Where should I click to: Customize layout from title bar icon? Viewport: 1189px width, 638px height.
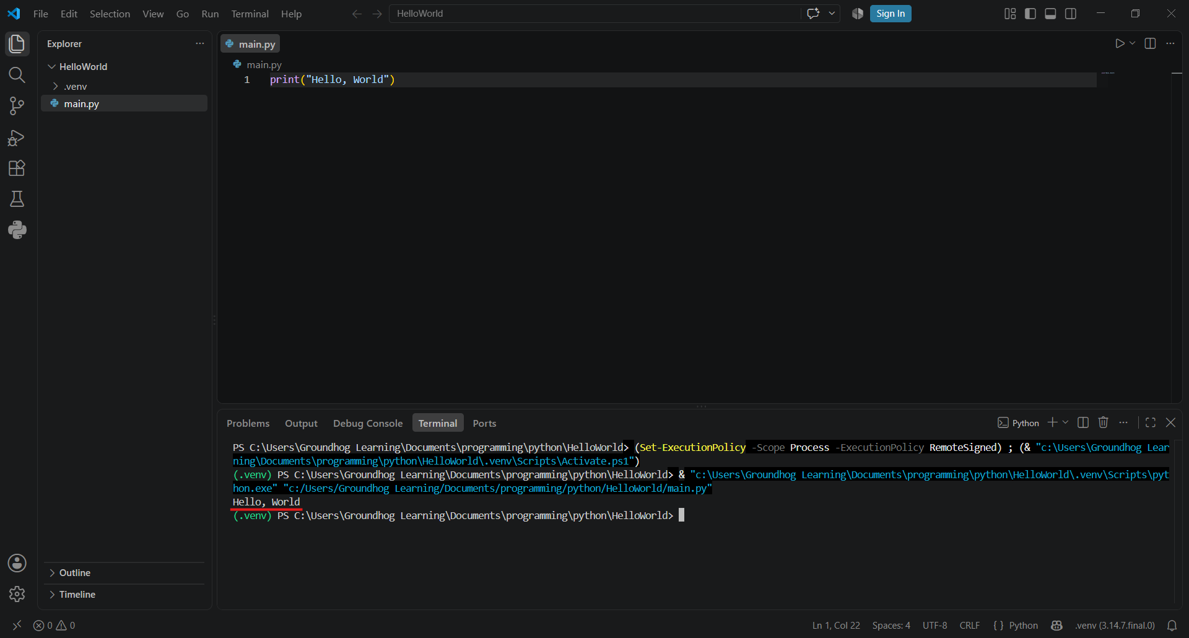tap(1010, 14)
